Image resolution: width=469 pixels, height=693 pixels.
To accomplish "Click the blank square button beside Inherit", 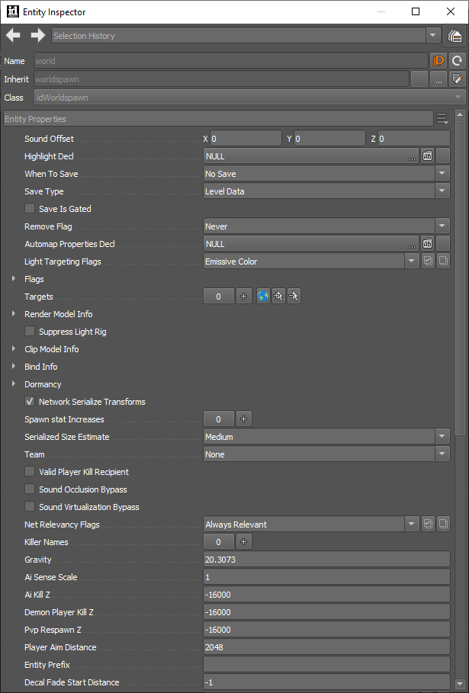I will 419,79.
